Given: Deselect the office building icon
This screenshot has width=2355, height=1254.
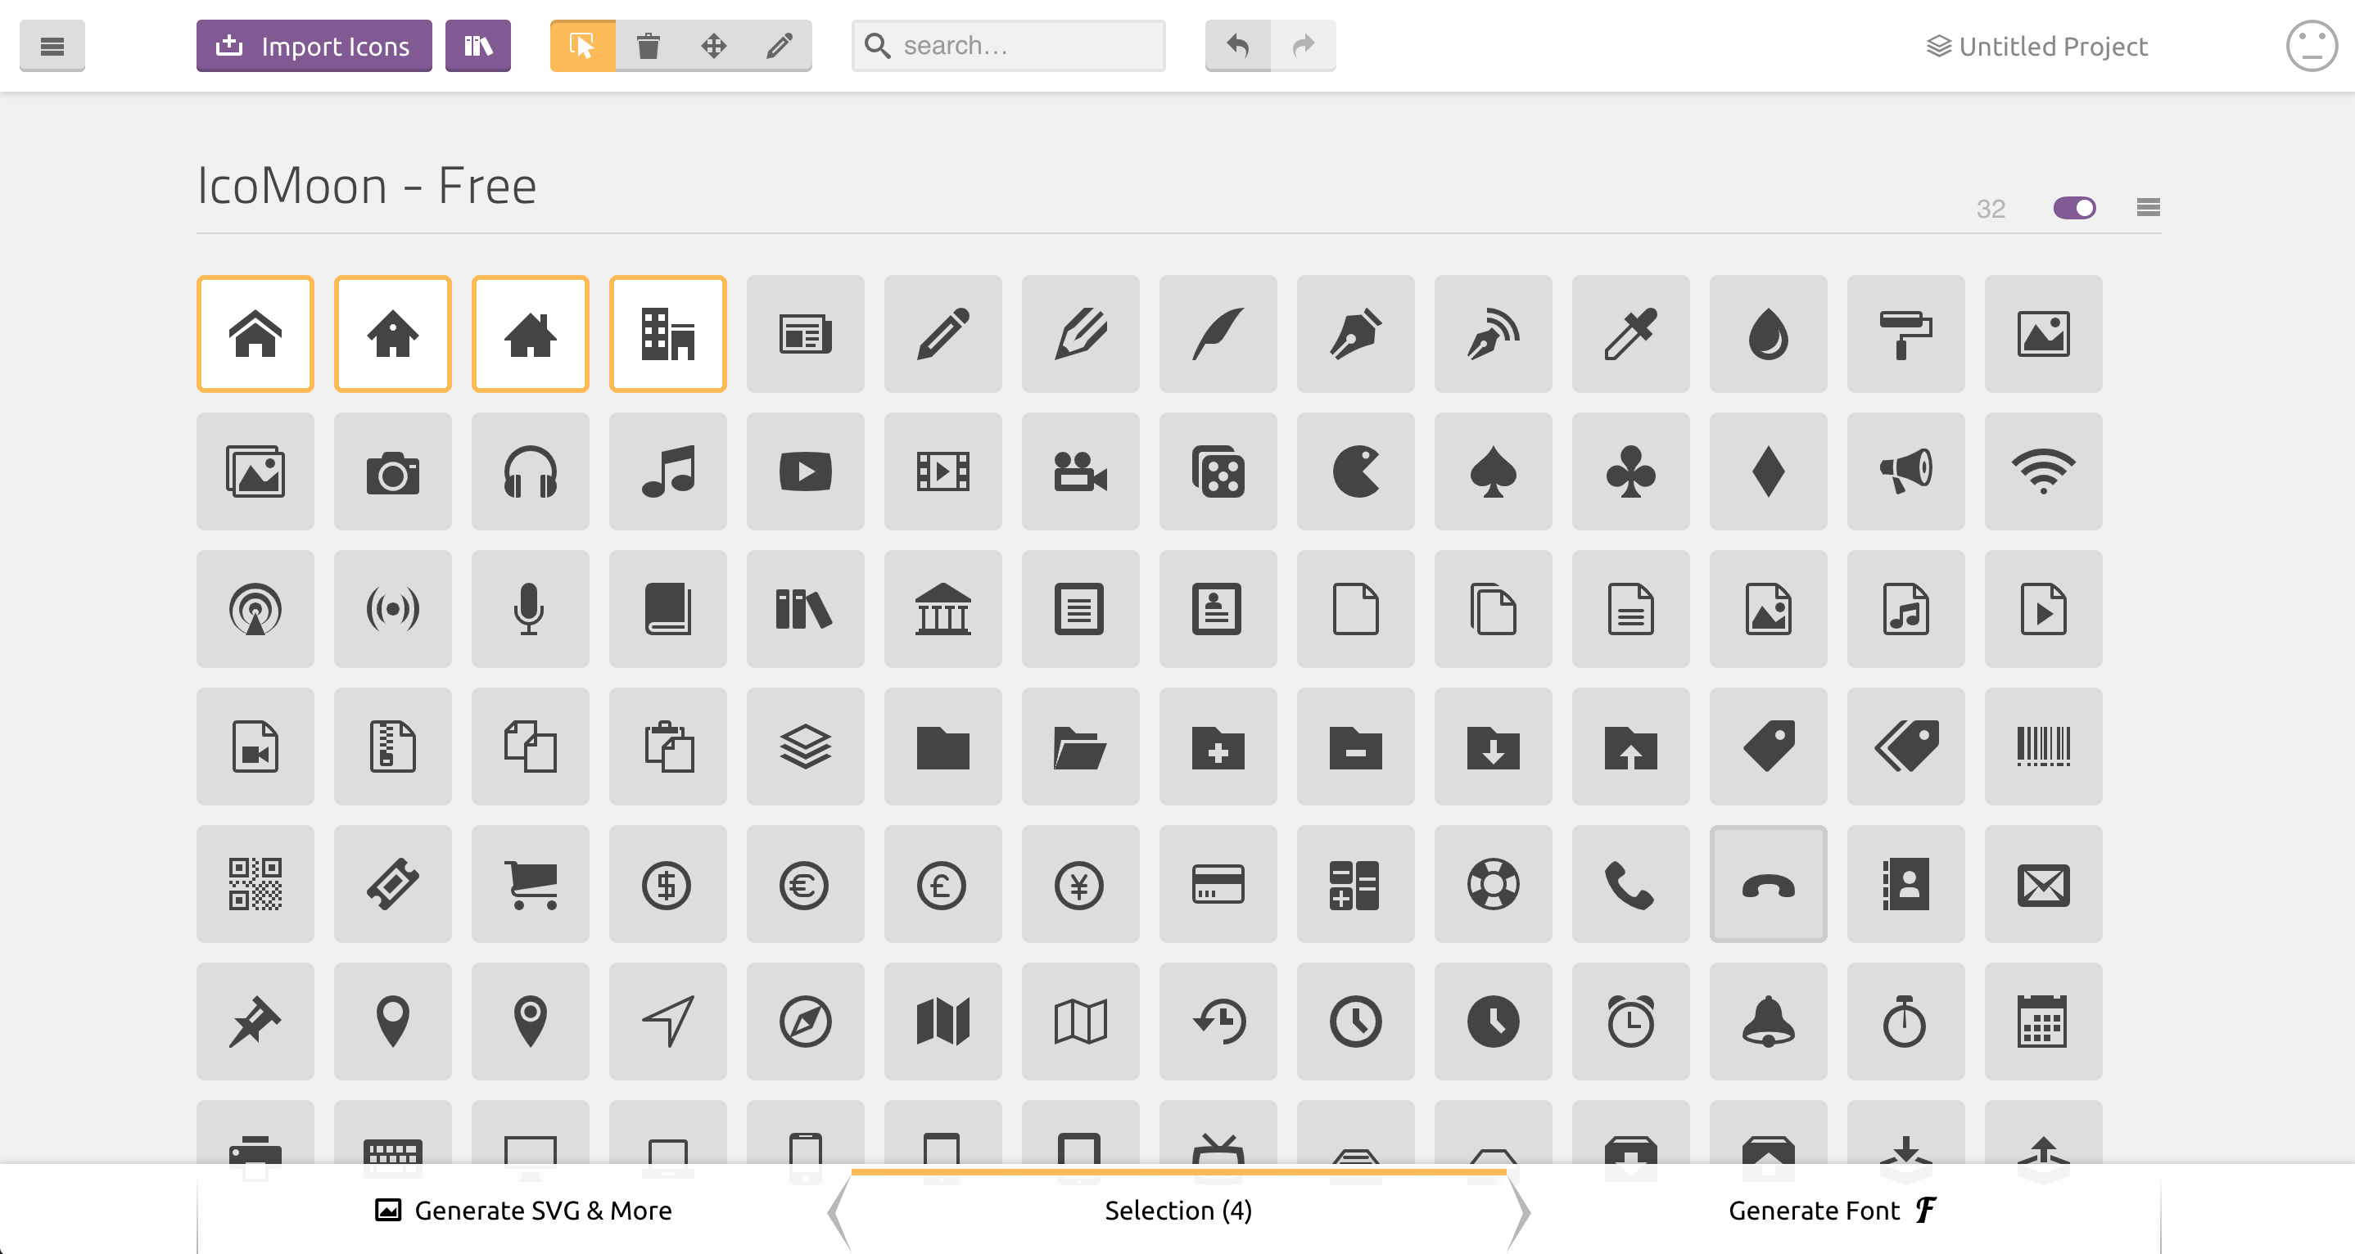Looking at the screenshot, I should click(x=667, y=335).
